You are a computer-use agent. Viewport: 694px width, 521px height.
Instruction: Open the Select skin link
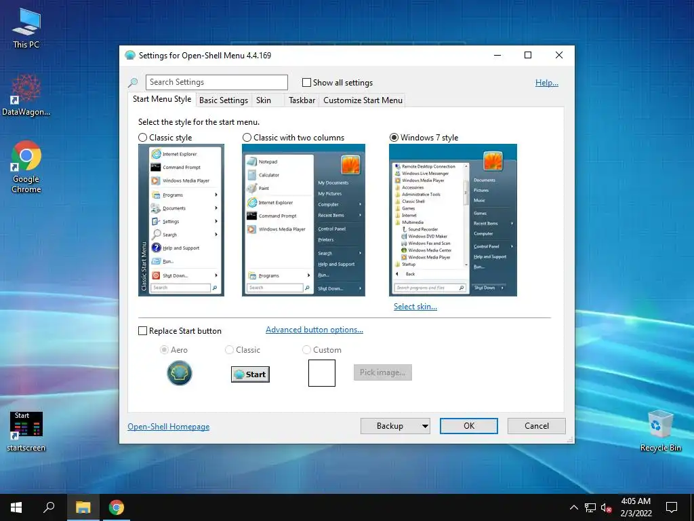415,307
